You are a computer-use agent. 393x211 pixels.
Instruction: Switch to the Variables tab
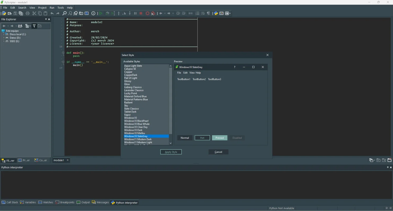point(28,202)
